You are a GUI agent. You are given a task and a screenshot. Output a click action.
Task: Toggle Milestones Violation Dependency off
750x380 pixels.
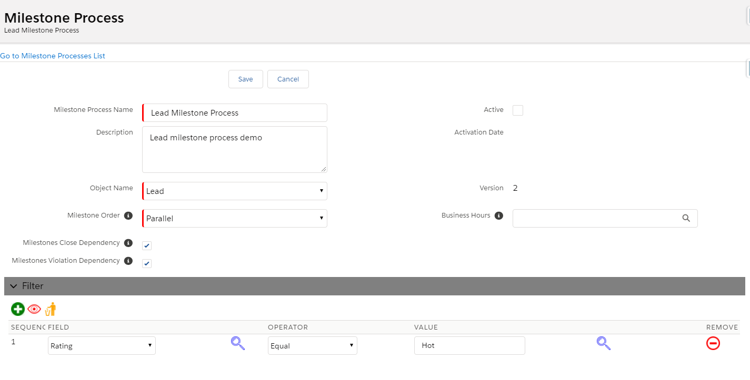tap(146, 263)
